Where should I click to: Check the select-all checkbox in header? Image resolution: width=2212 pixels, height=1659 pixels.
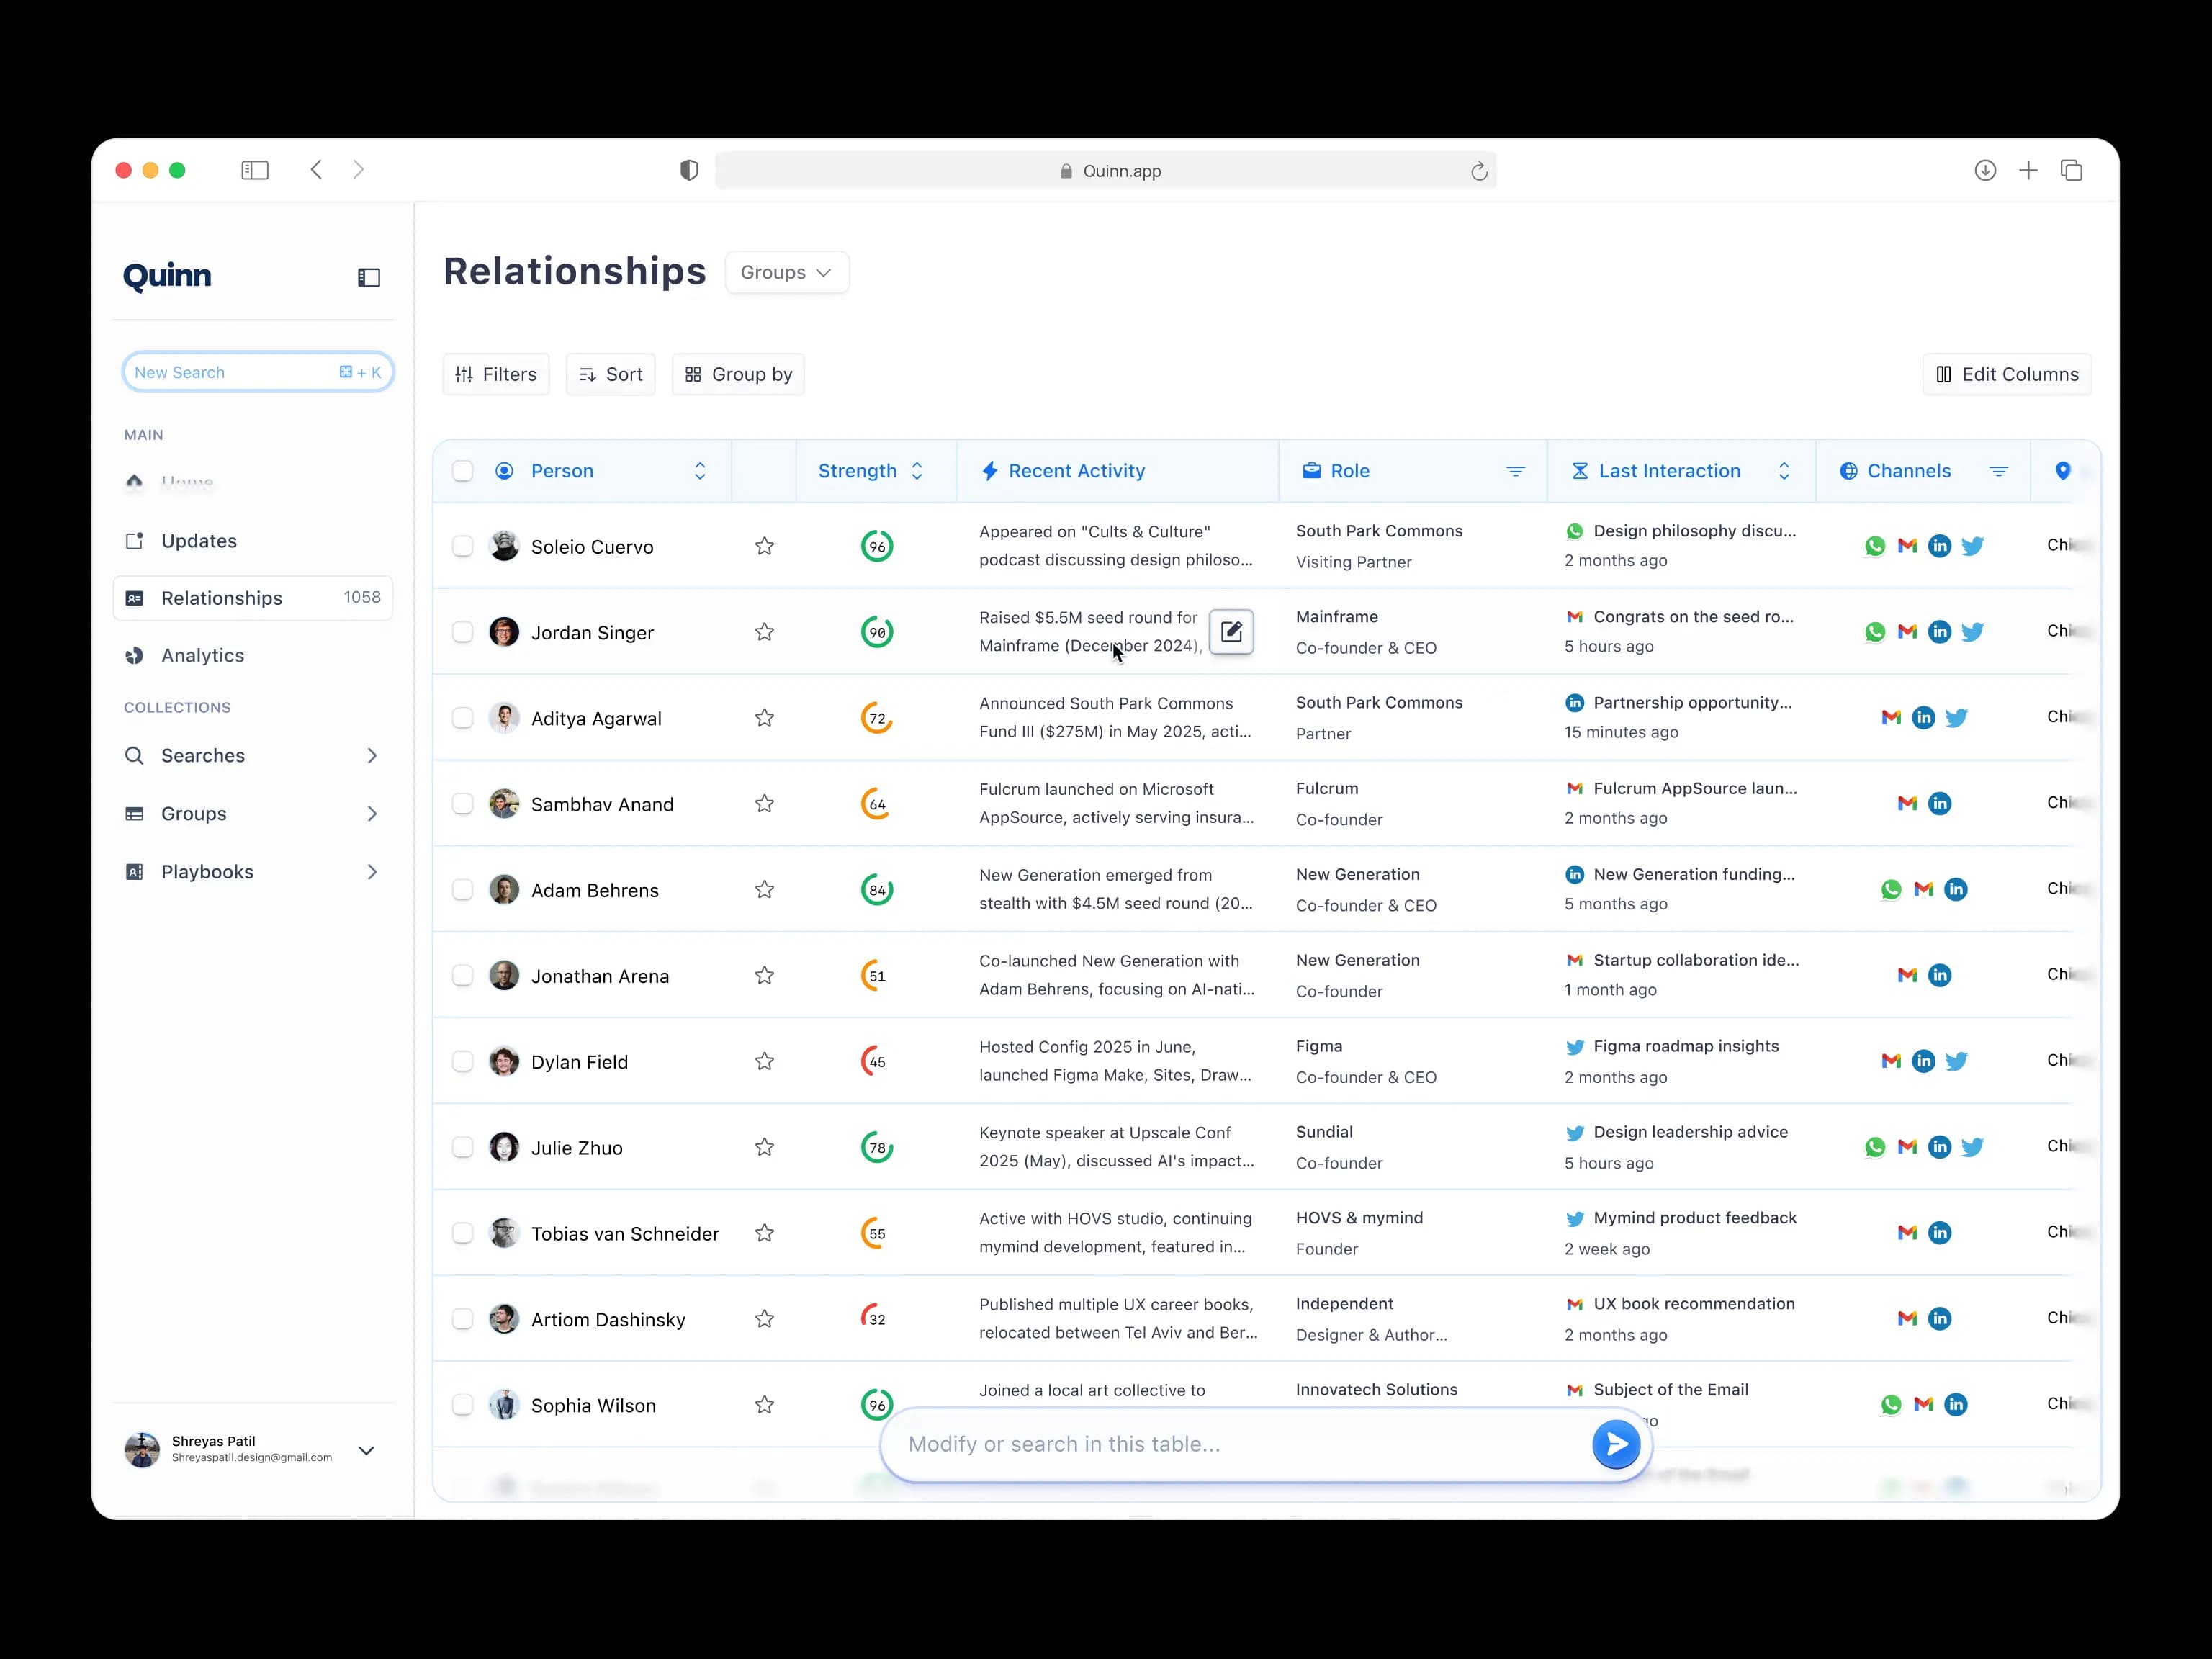[x=462, y=471]
